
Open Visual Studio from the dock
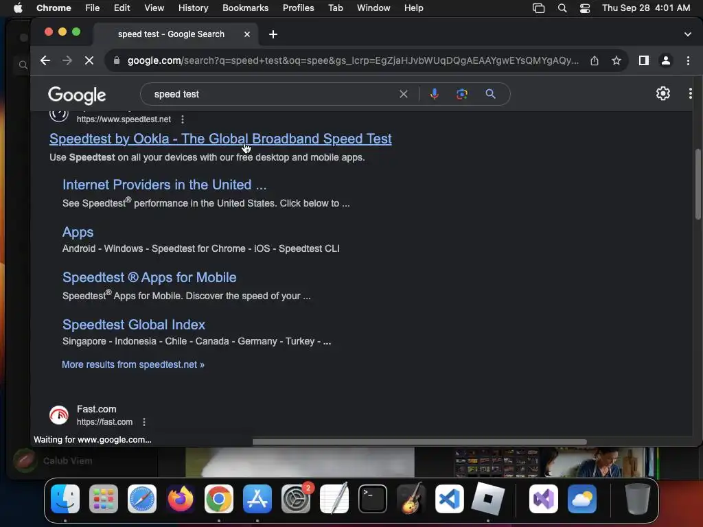tap(544, 498)
